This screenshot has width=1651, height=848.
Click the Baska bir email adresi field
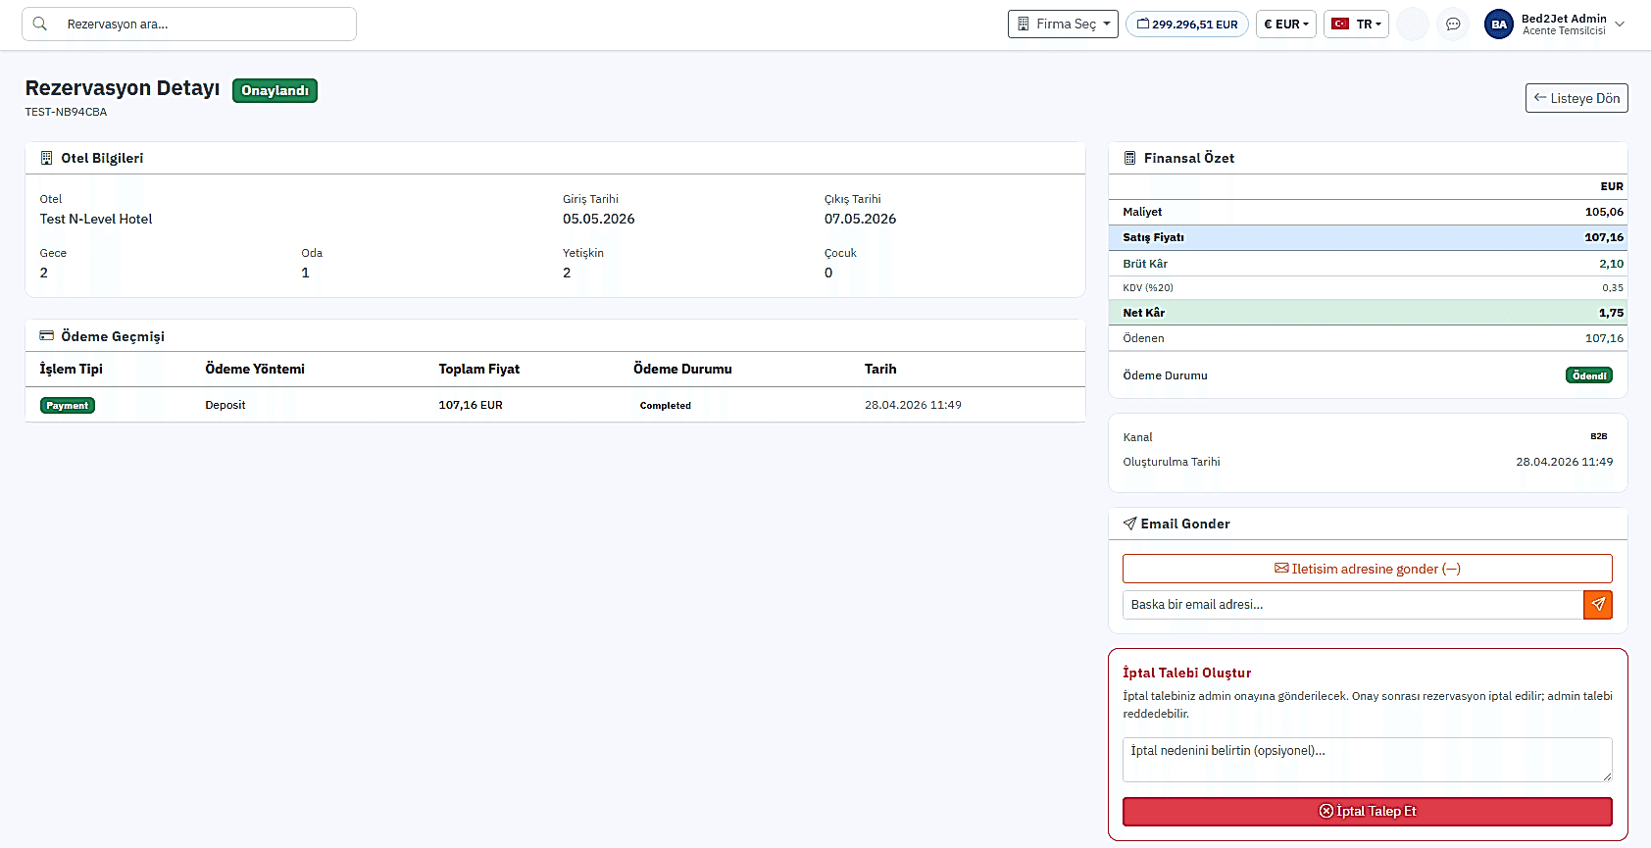[x=1352, y=605]
